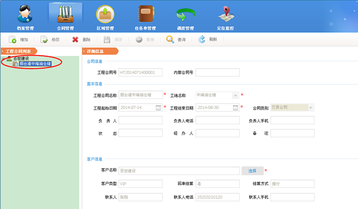This screenshot has width=358, height=209.
Task: Click the 修改 edit toolbar icon
Action: pos(44,40)
